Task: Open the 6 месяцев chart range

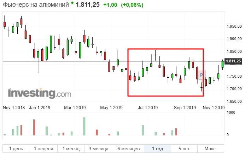Action: [128, 149]
